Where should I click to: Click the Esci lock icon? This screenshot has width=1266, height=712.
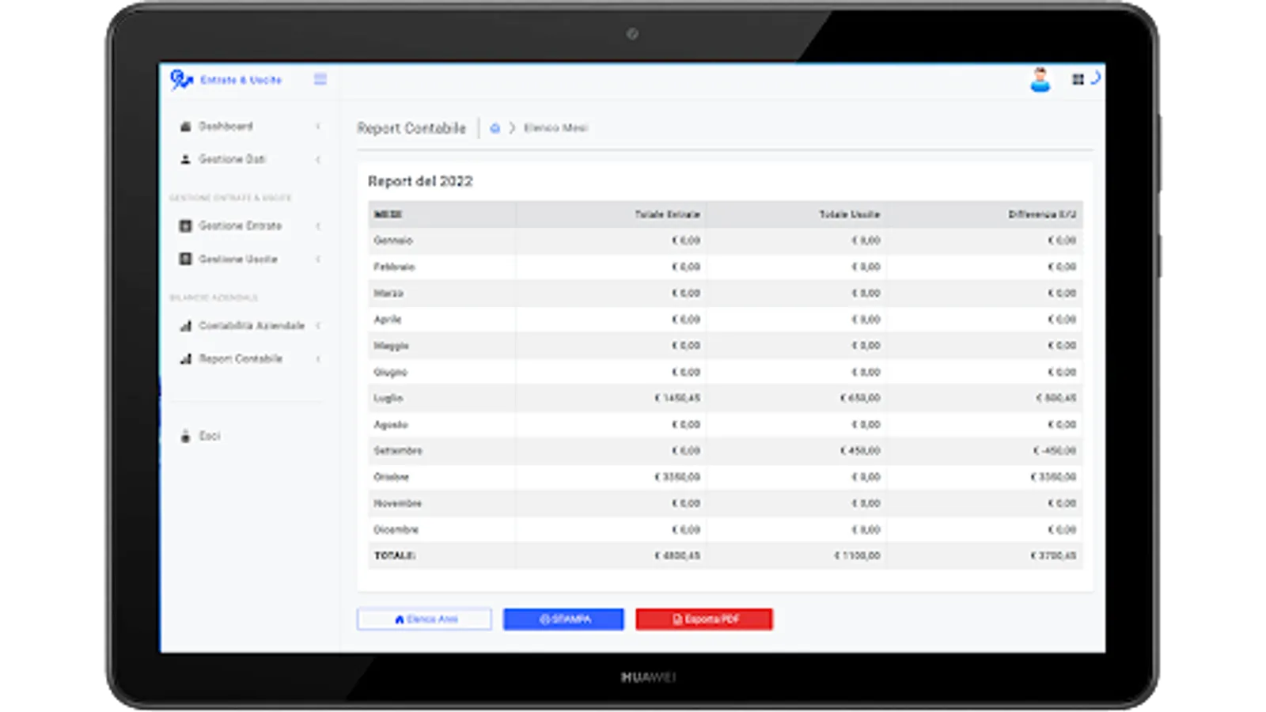pos(186,436)
